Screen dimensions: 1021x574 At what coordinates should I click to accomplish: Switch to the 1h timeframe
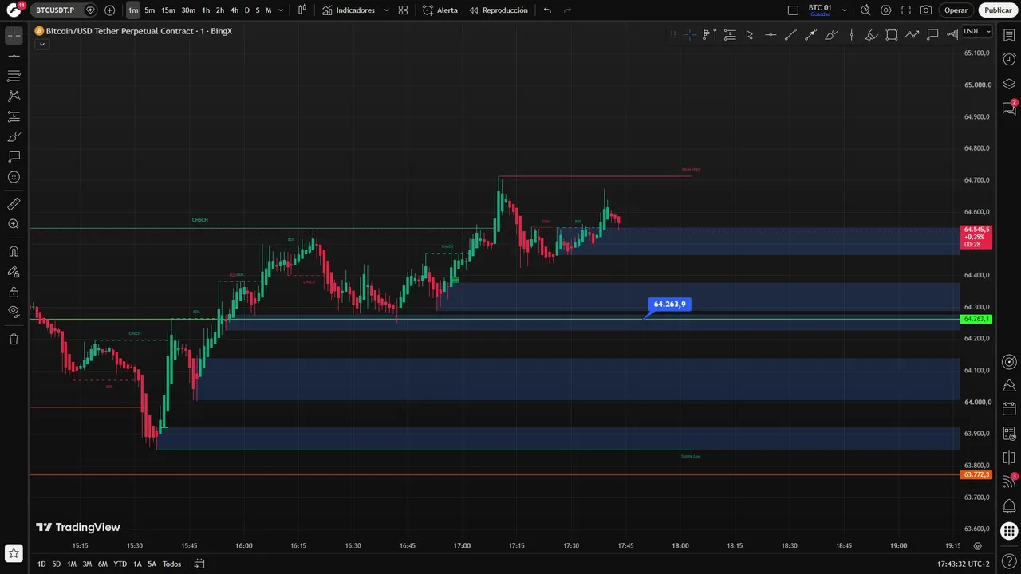(206, 10)
